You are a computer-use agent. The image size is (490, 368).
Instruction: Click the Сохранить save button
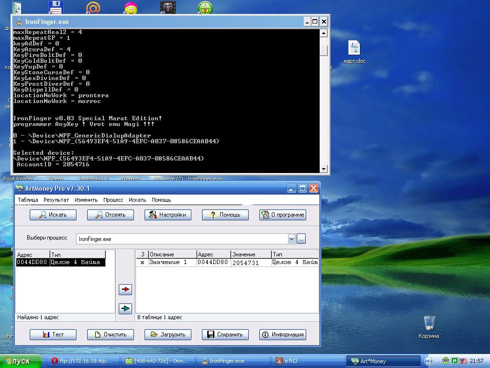(x=225, y=334)
